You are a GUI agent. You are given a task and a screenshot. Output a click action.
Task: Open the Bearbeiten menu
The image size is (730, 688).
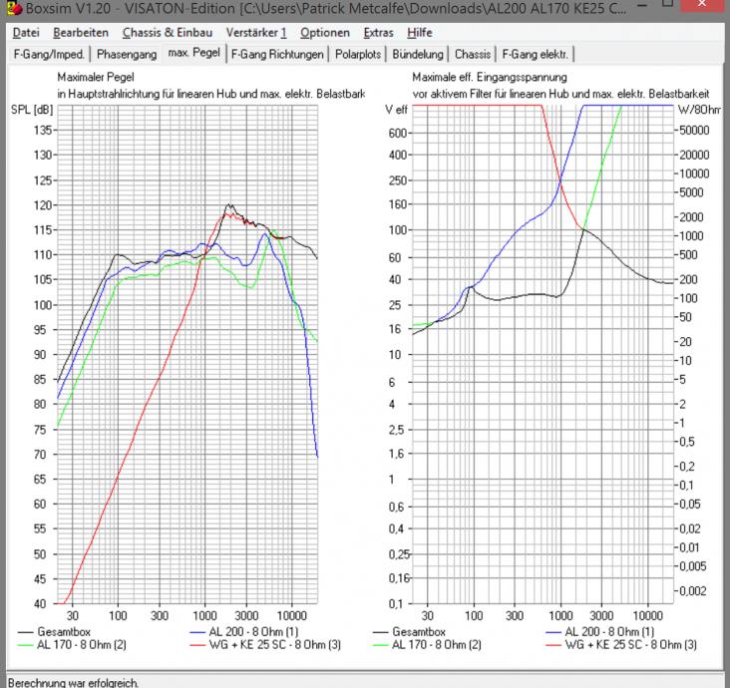(81, 33)
